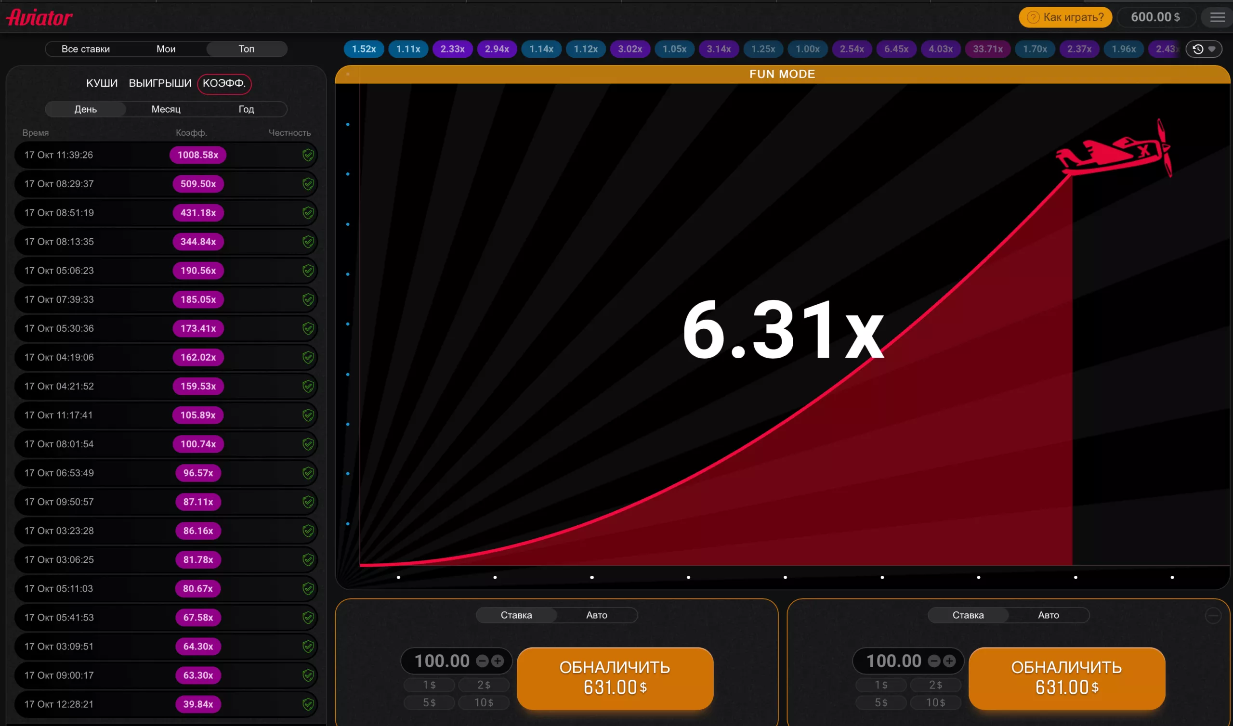The height and width of the screenshot is (726, 1233).
Task: Choose 10$ quick bet on left panel
Action: coord(484,702)
